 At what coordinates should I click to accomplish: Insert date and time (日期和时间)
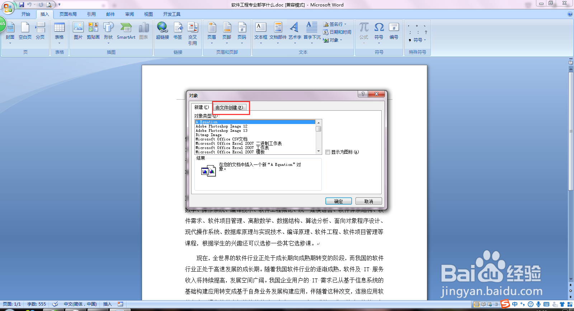337,32
